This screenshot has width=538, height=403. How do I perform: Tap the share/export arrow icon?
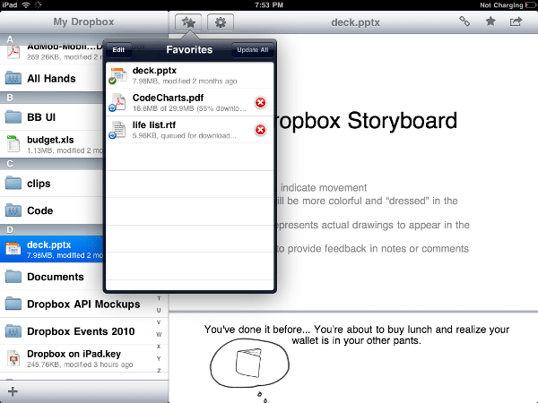(x=516, y=21)
